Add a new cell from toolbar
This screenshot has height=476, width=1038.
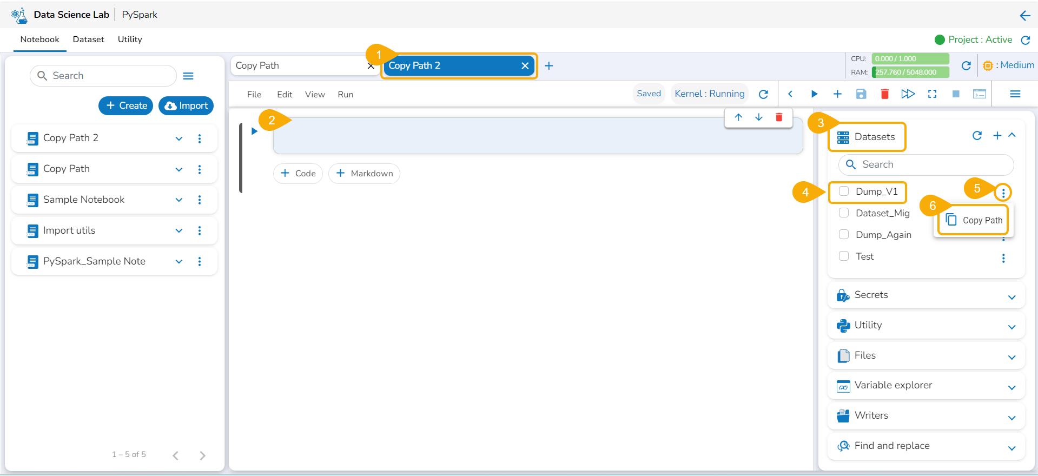(837, 94)
